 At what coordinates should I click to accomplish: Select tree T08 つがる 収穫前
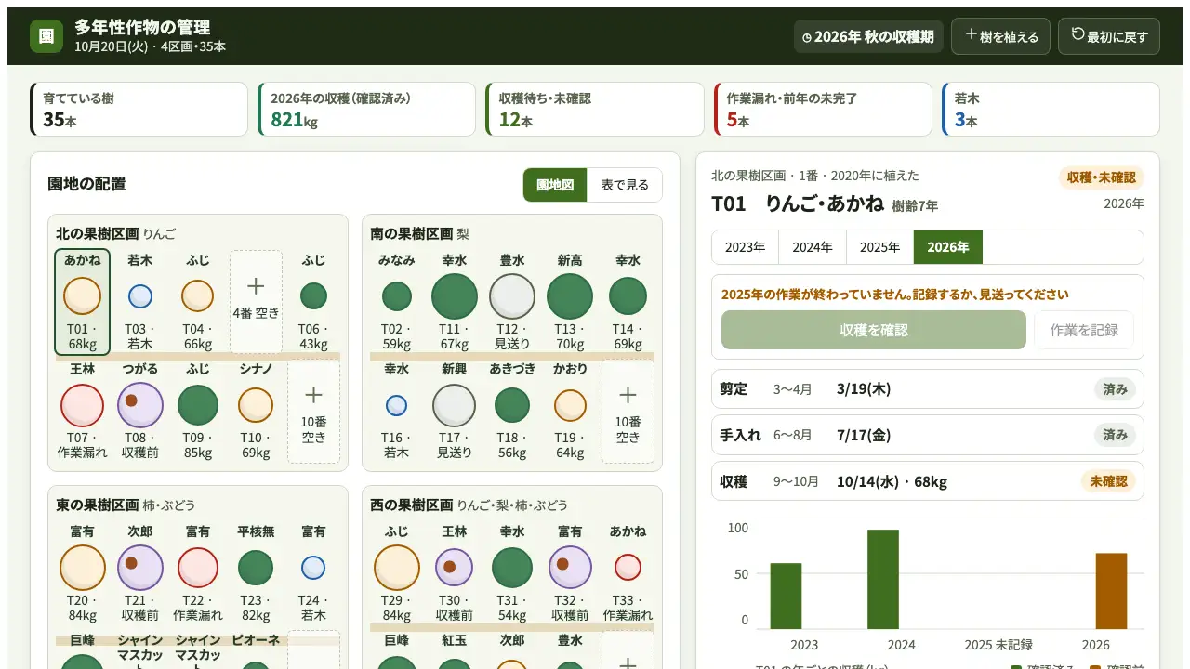click(x=140, y=411)
